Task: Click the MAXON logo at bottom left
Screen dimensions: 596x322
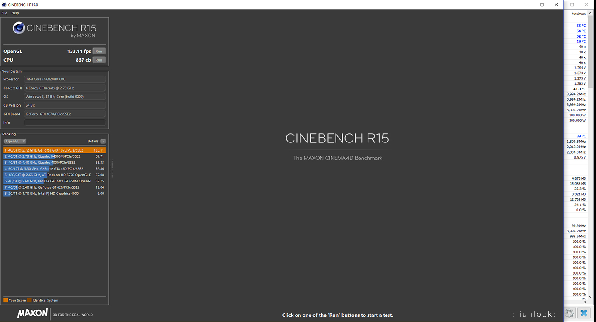Action: point(32,314)
